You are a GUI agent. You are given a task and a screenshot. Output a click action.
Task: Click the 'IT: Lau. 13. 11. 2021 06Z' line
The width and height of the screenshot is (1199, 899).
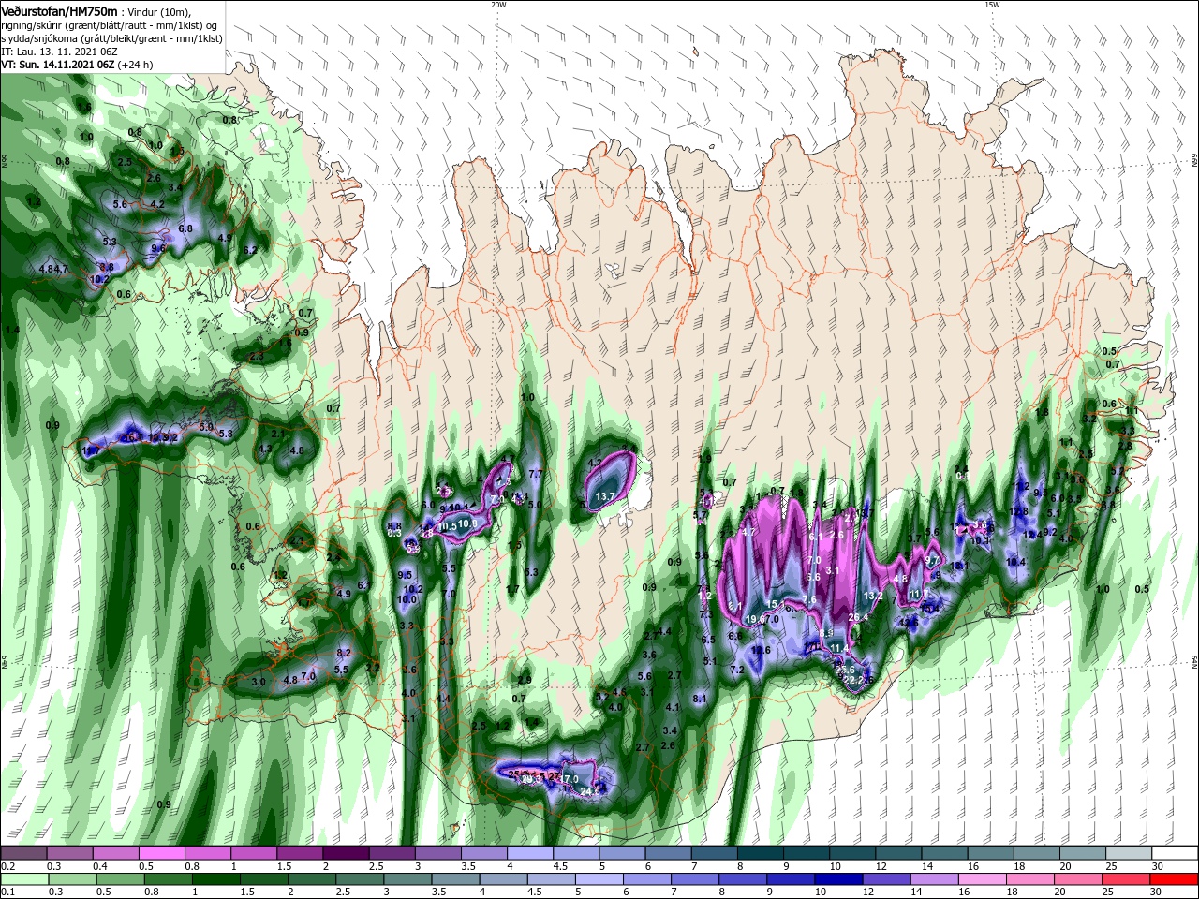click(x=59, y=52)
